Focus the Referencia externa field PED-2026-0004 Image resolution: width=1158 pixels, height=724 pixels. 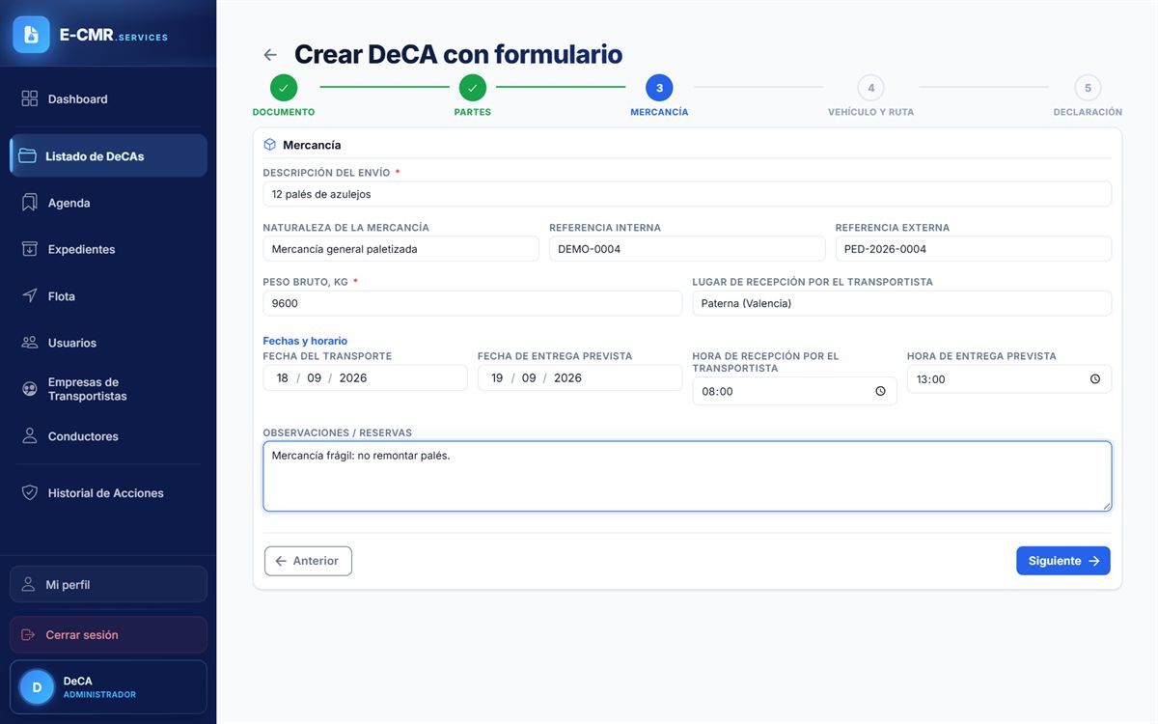[974, 249]
